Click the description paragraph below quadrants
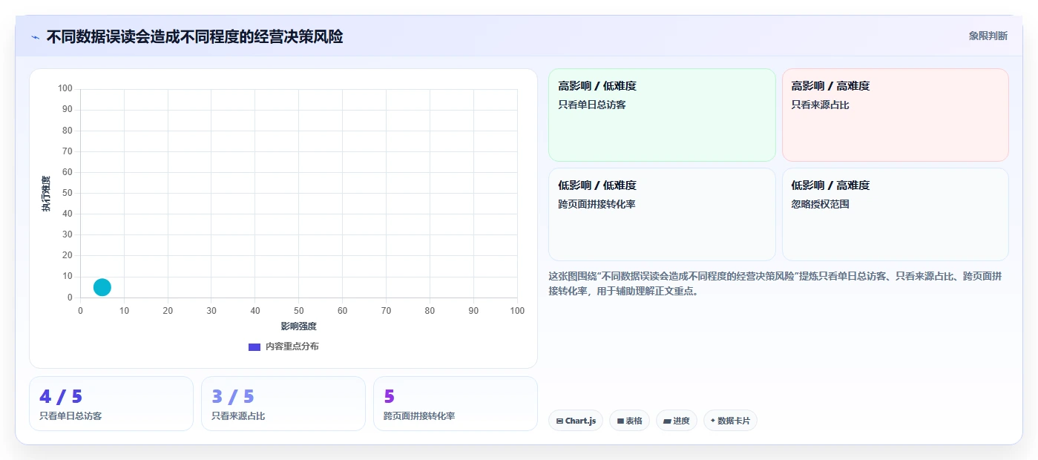 [775, 283]
